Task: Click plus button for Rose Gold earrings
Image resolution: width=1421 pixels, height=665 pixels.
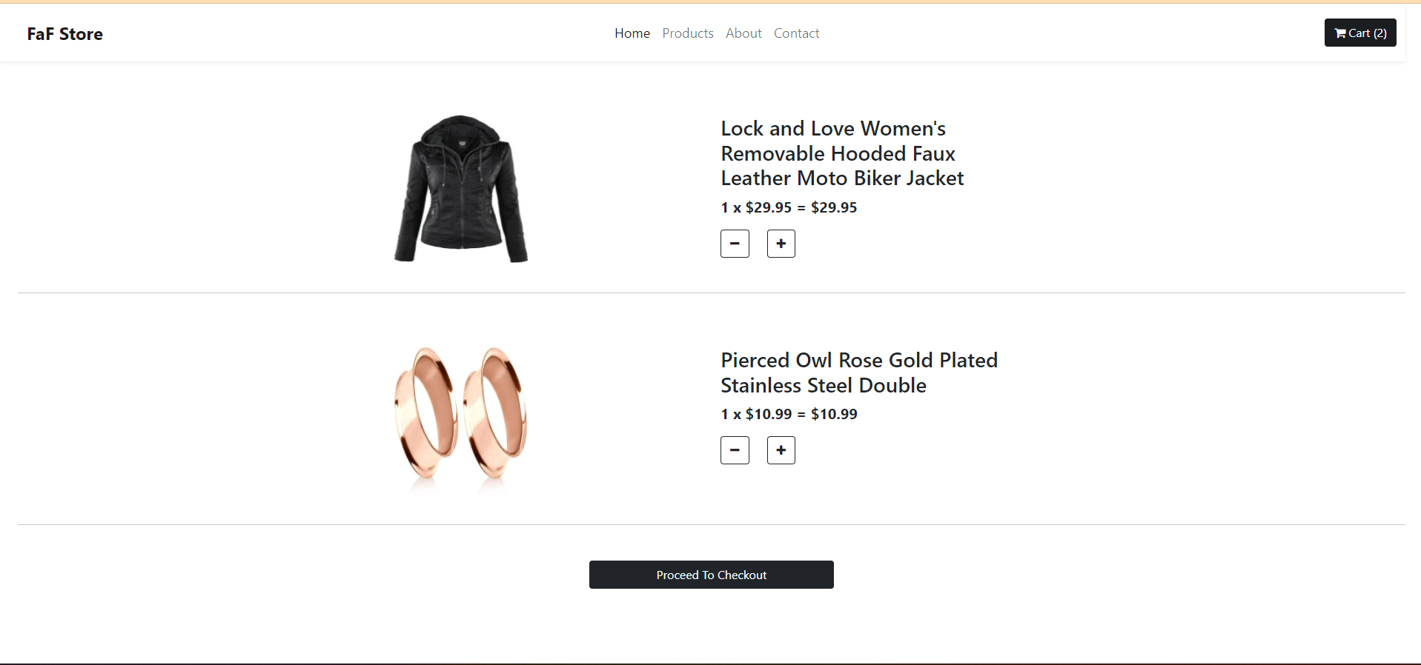Action: coord(781,450)
